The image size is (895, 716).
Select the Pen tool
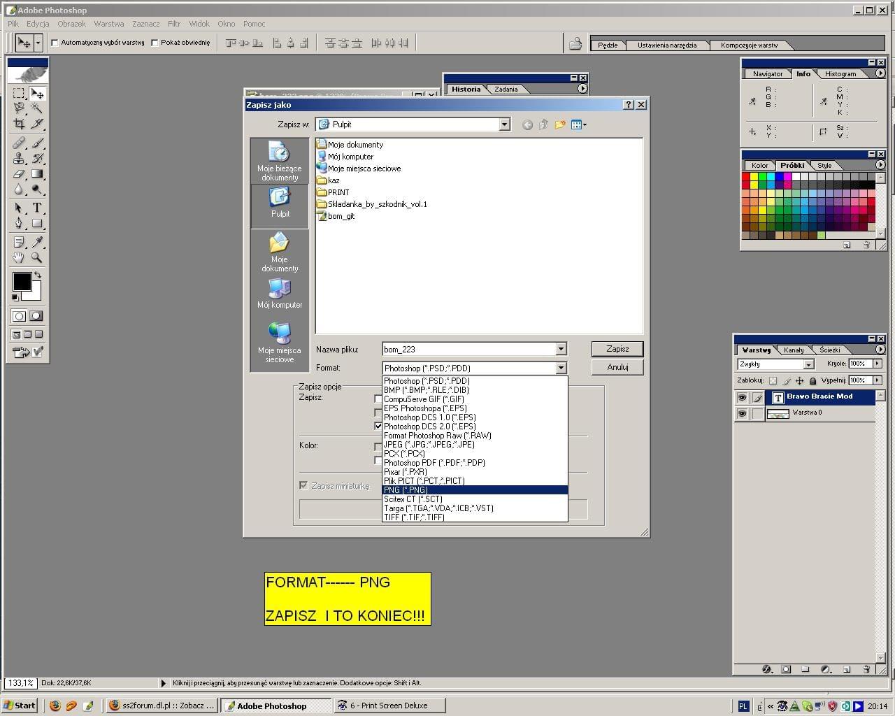pyautogui.click(x=19, y=224)
